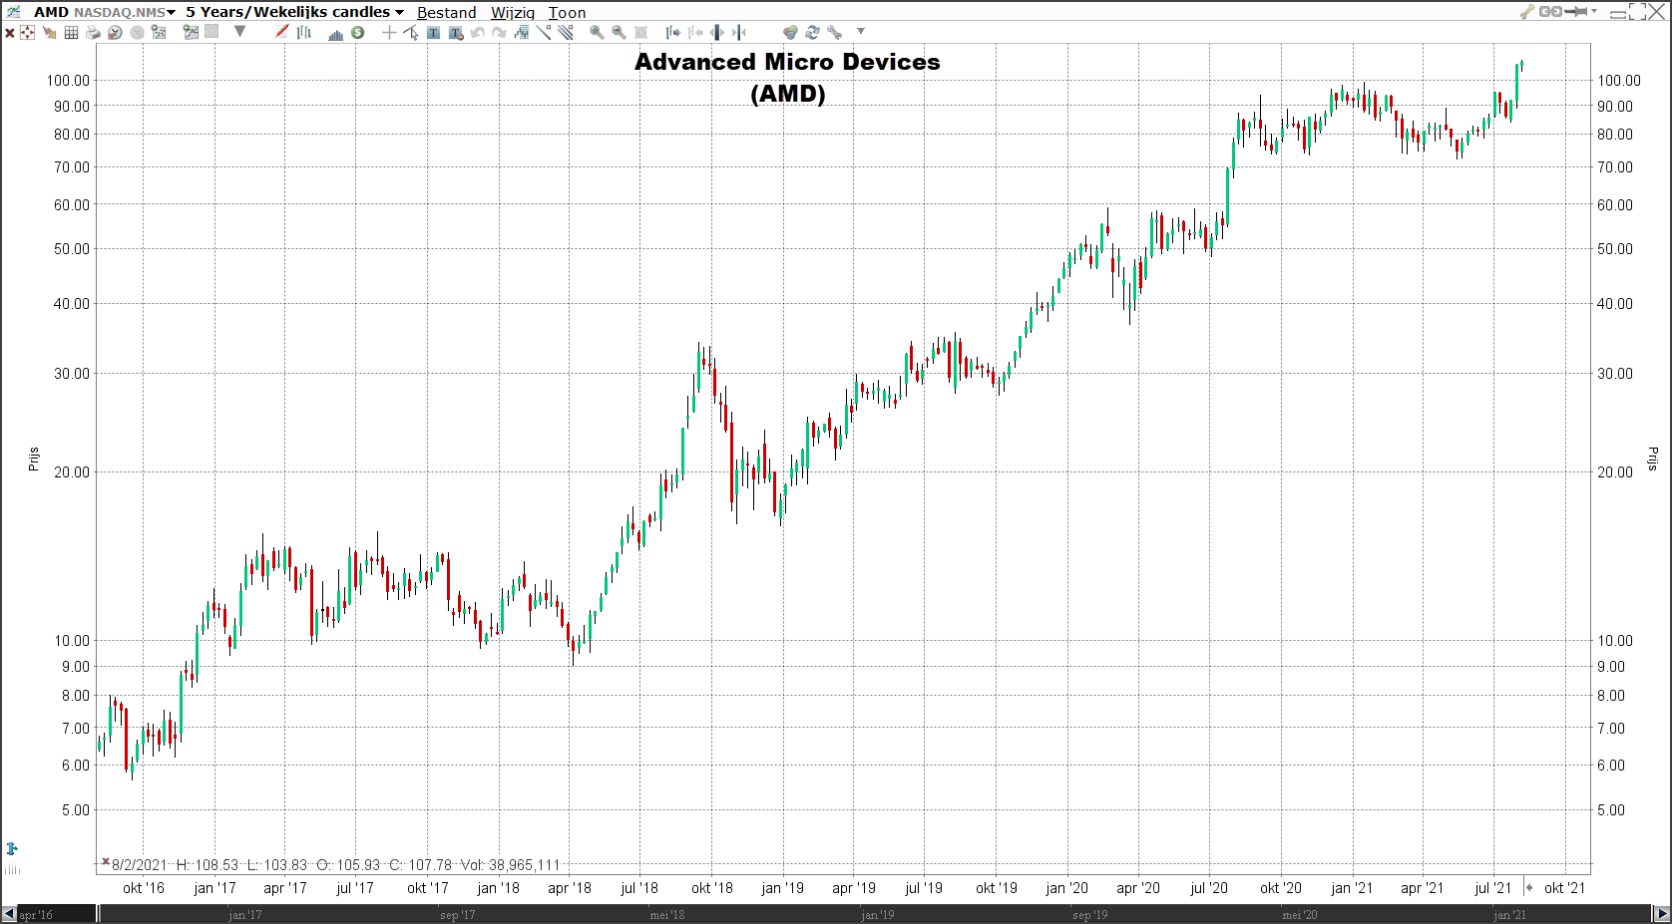Click the redo arrow icon
Screen dimensions: 1672x924
pyautogui.click(x=499, y=33)
